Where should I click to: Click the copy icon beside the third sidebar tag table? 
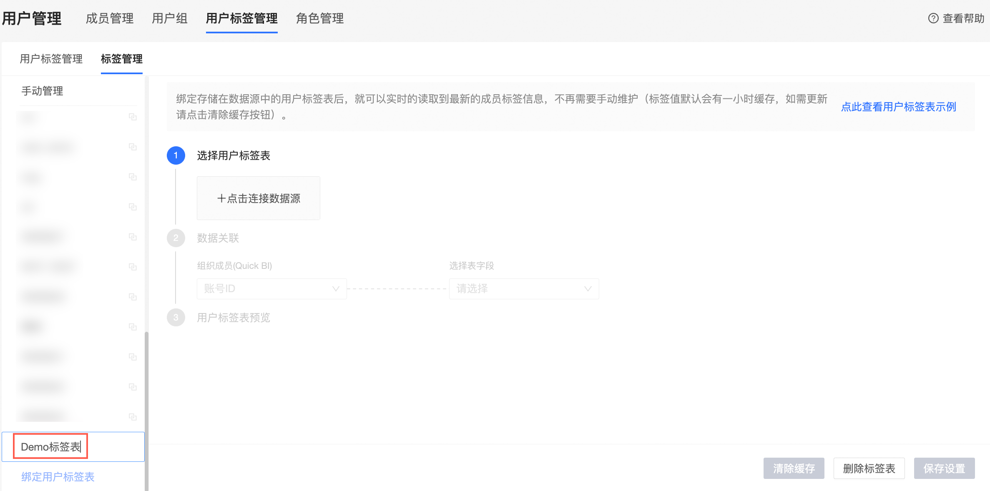coord(133,177)
